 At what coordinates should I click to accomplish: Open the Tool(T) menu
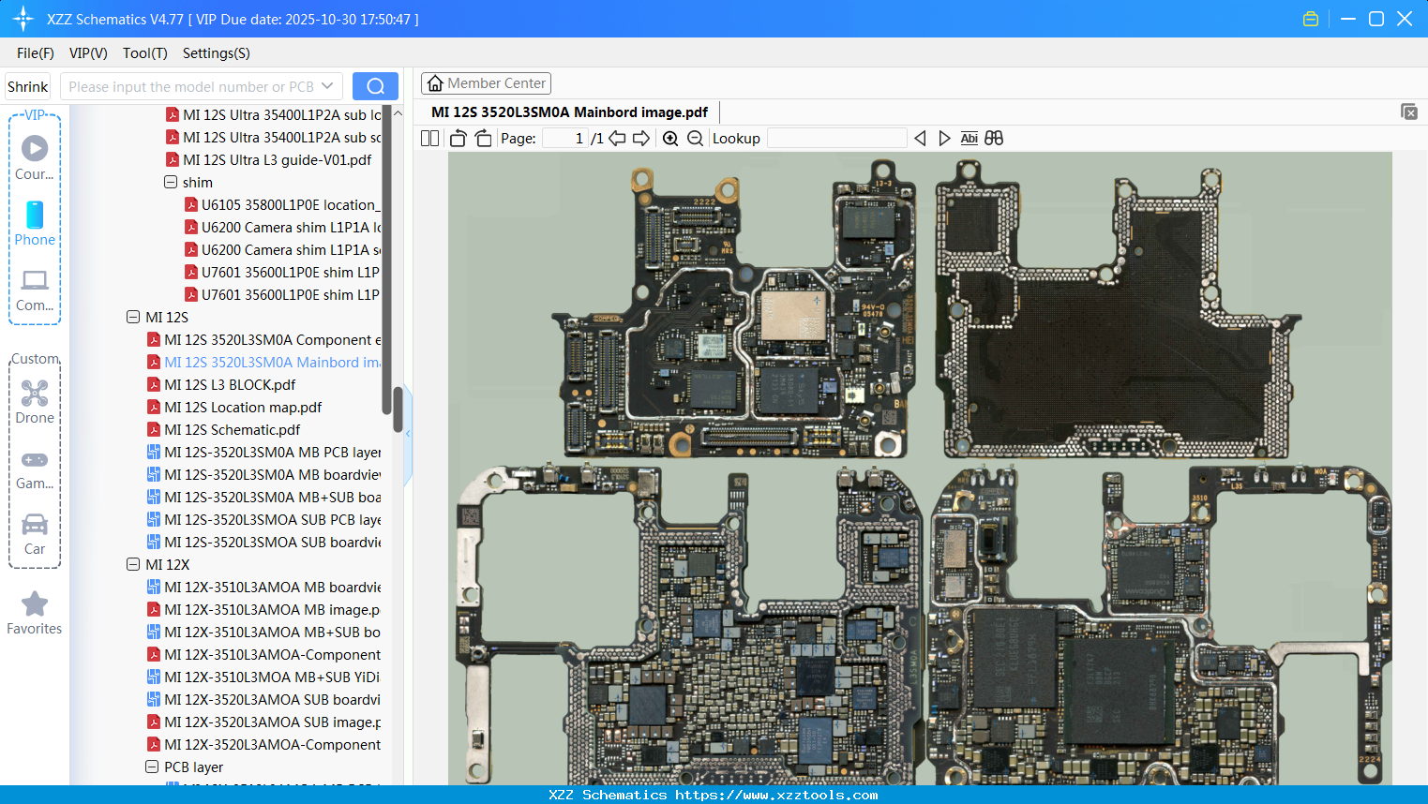coord(144,53)
